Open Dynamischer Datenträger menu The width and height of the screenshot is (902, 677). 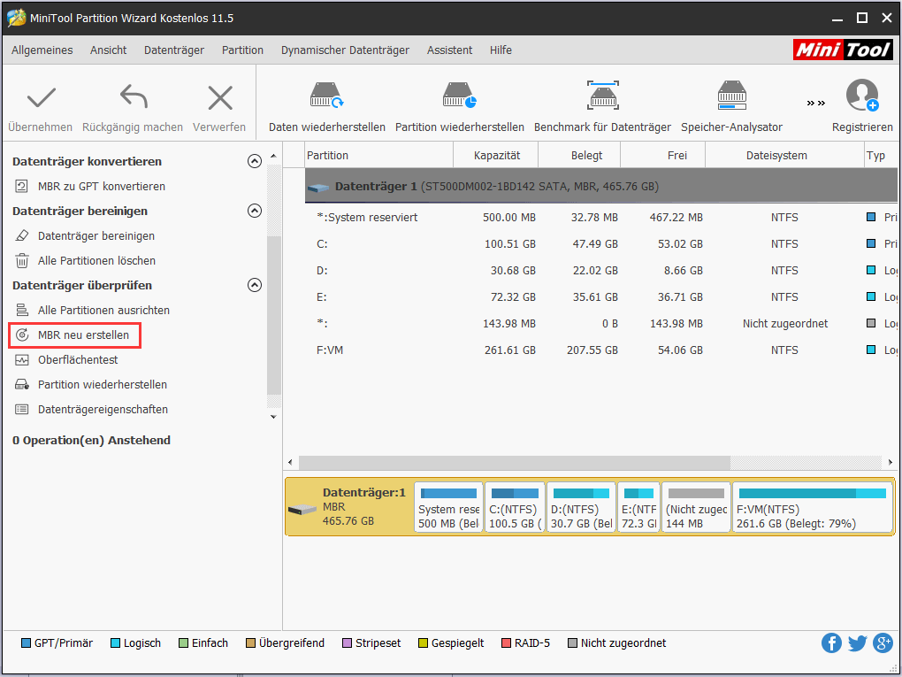345,50
